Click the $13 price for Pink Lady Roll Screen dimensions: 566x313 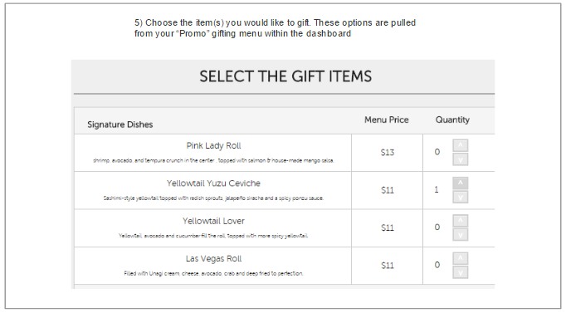[388, 152]
